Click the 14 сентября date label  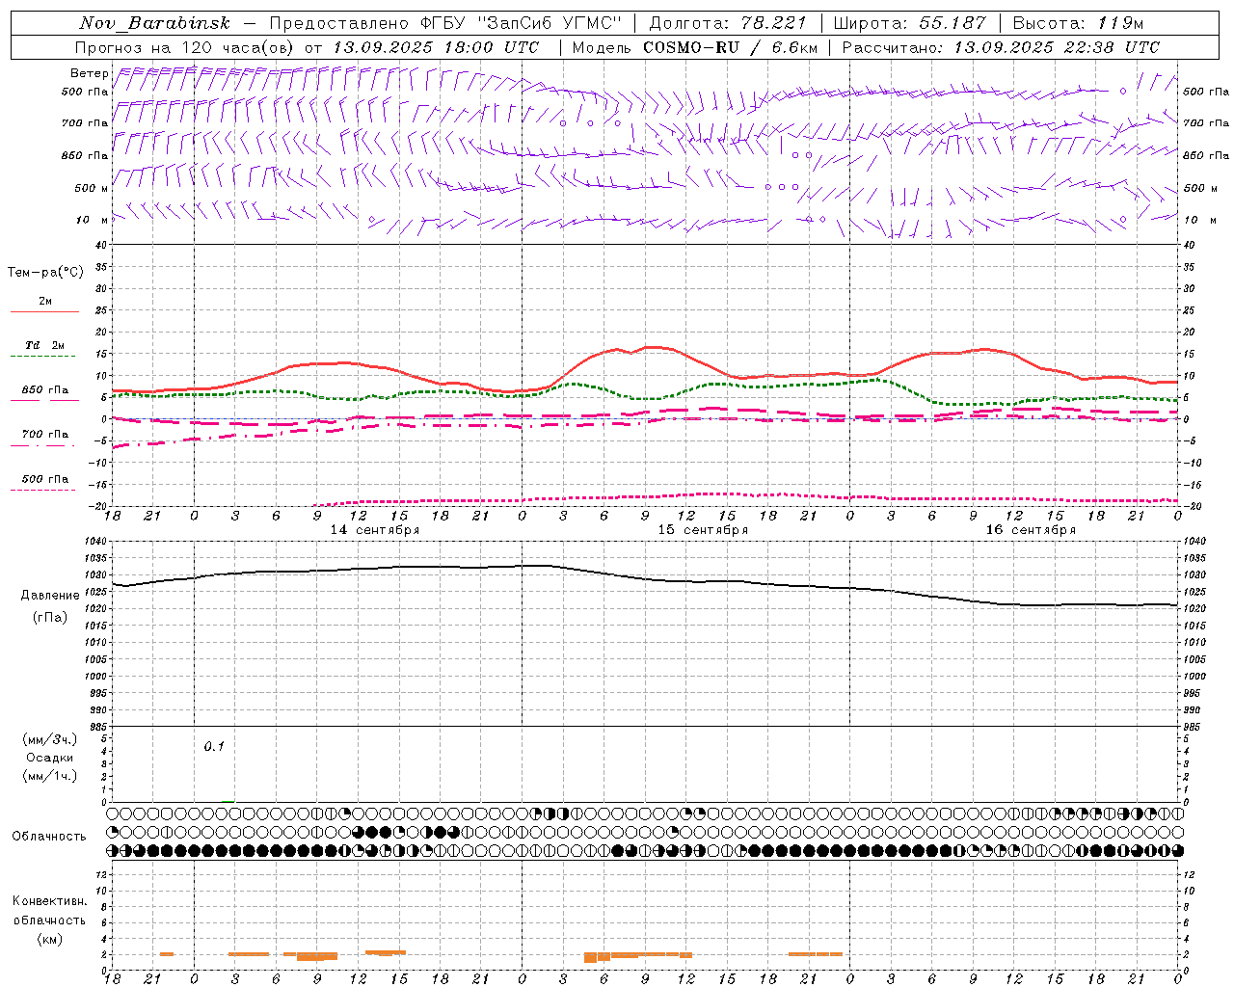[375, 530]
